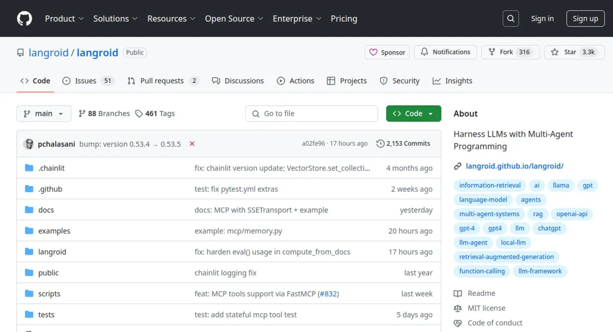This screenshot has width=613, height=332.
Task: Expand the Enterprise menu
Action: tap(297, 18)
